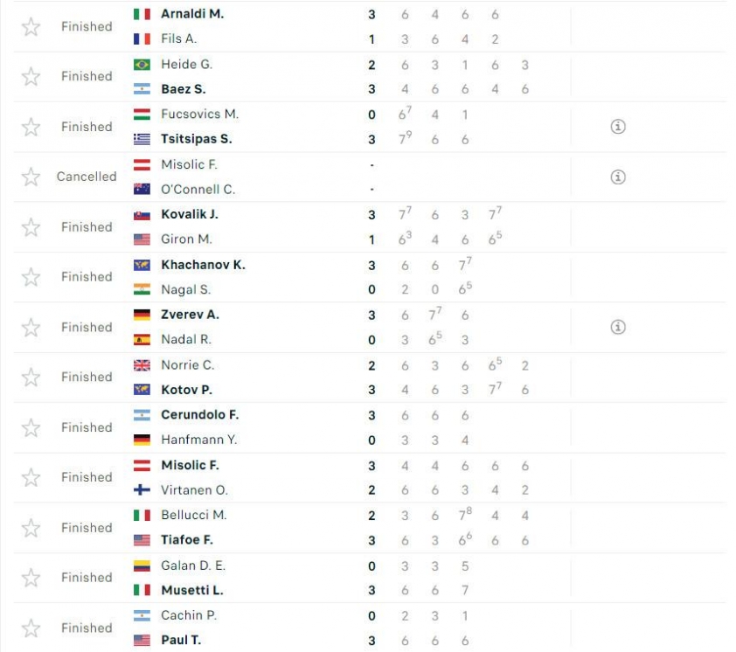Favorite the Arnaldi vs Fils match star
Image resolution: width=736 pixels, height=652 pixels.
tap(31, 27)
